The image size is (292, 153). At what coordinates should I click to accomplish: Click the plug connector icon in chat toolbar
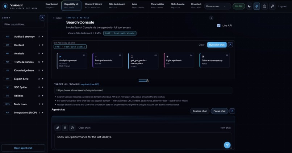click(x=65, y=128)
